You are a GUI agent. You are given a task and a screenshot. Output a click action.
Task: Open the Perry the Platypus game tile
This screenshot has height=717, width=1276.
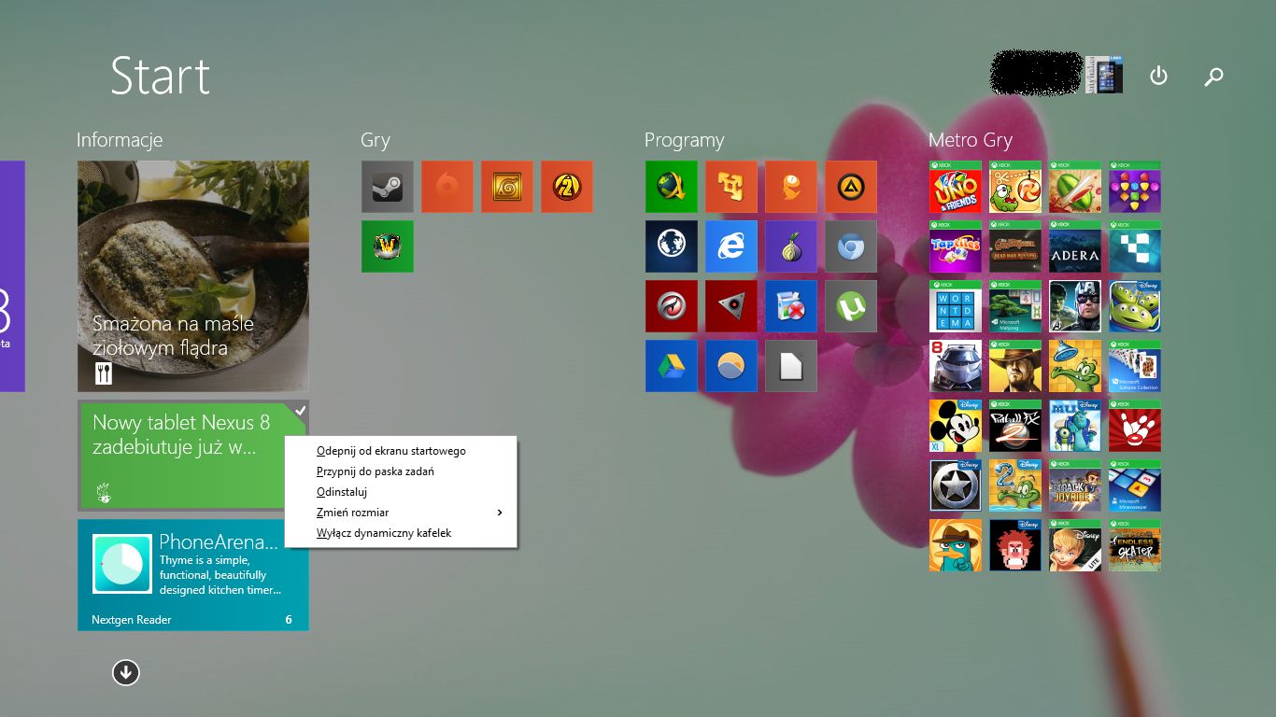tap(956, 545)
